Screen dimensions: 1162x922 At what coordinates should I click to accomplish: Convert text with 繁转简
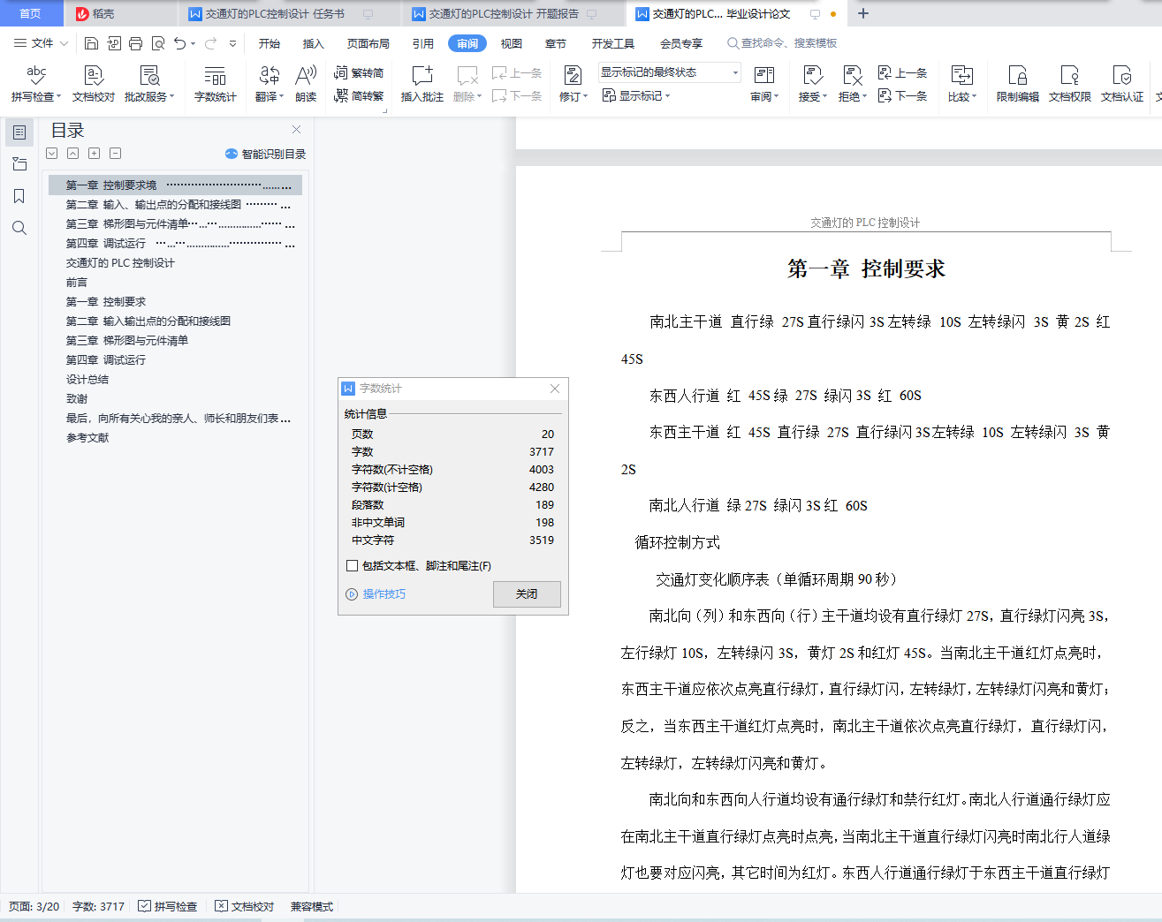(359, 72)
